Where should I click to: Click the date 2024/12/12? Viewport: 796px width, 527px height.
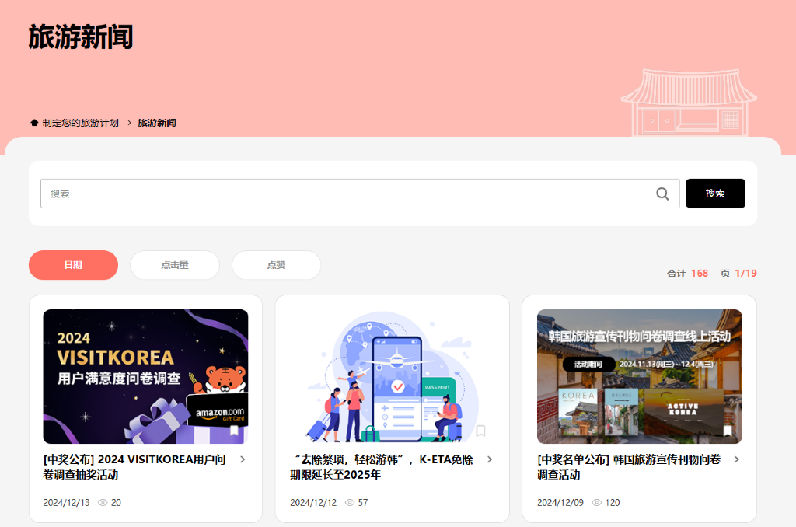313,503
